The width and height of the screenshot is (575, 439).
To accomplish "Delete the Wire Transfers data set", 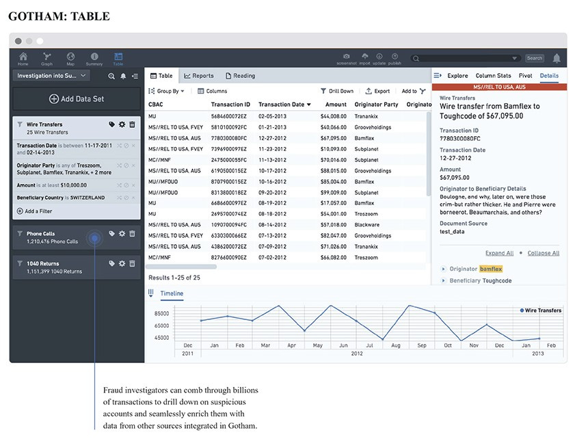I will 133,124.
